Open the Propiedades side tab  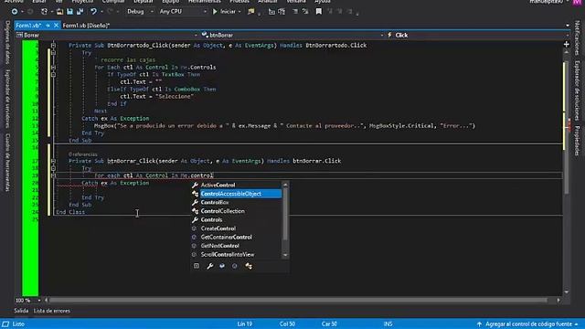(577, 141)
